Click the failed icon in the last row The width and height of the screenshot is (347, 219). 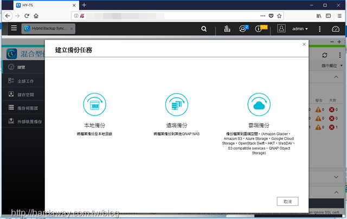point(331,127)
